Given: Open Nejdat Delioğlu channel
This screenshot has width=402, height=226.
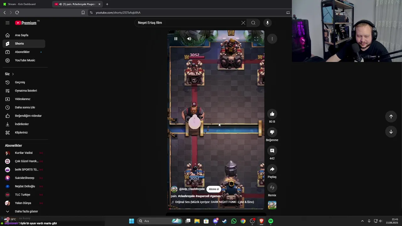Looking at the screenshot, I should (24, 186).
